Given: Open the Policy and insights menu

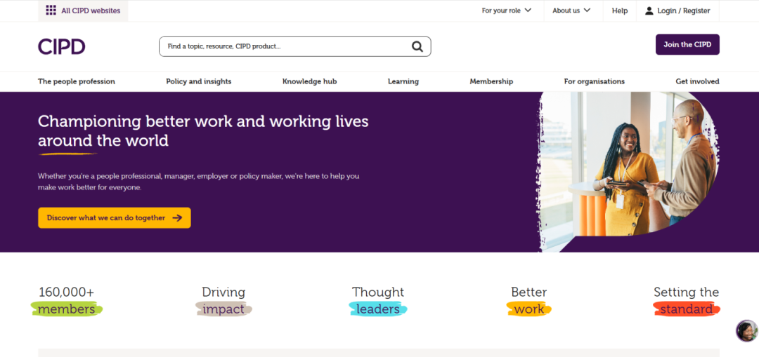Looking at the screenshot, I should point(199,81).
